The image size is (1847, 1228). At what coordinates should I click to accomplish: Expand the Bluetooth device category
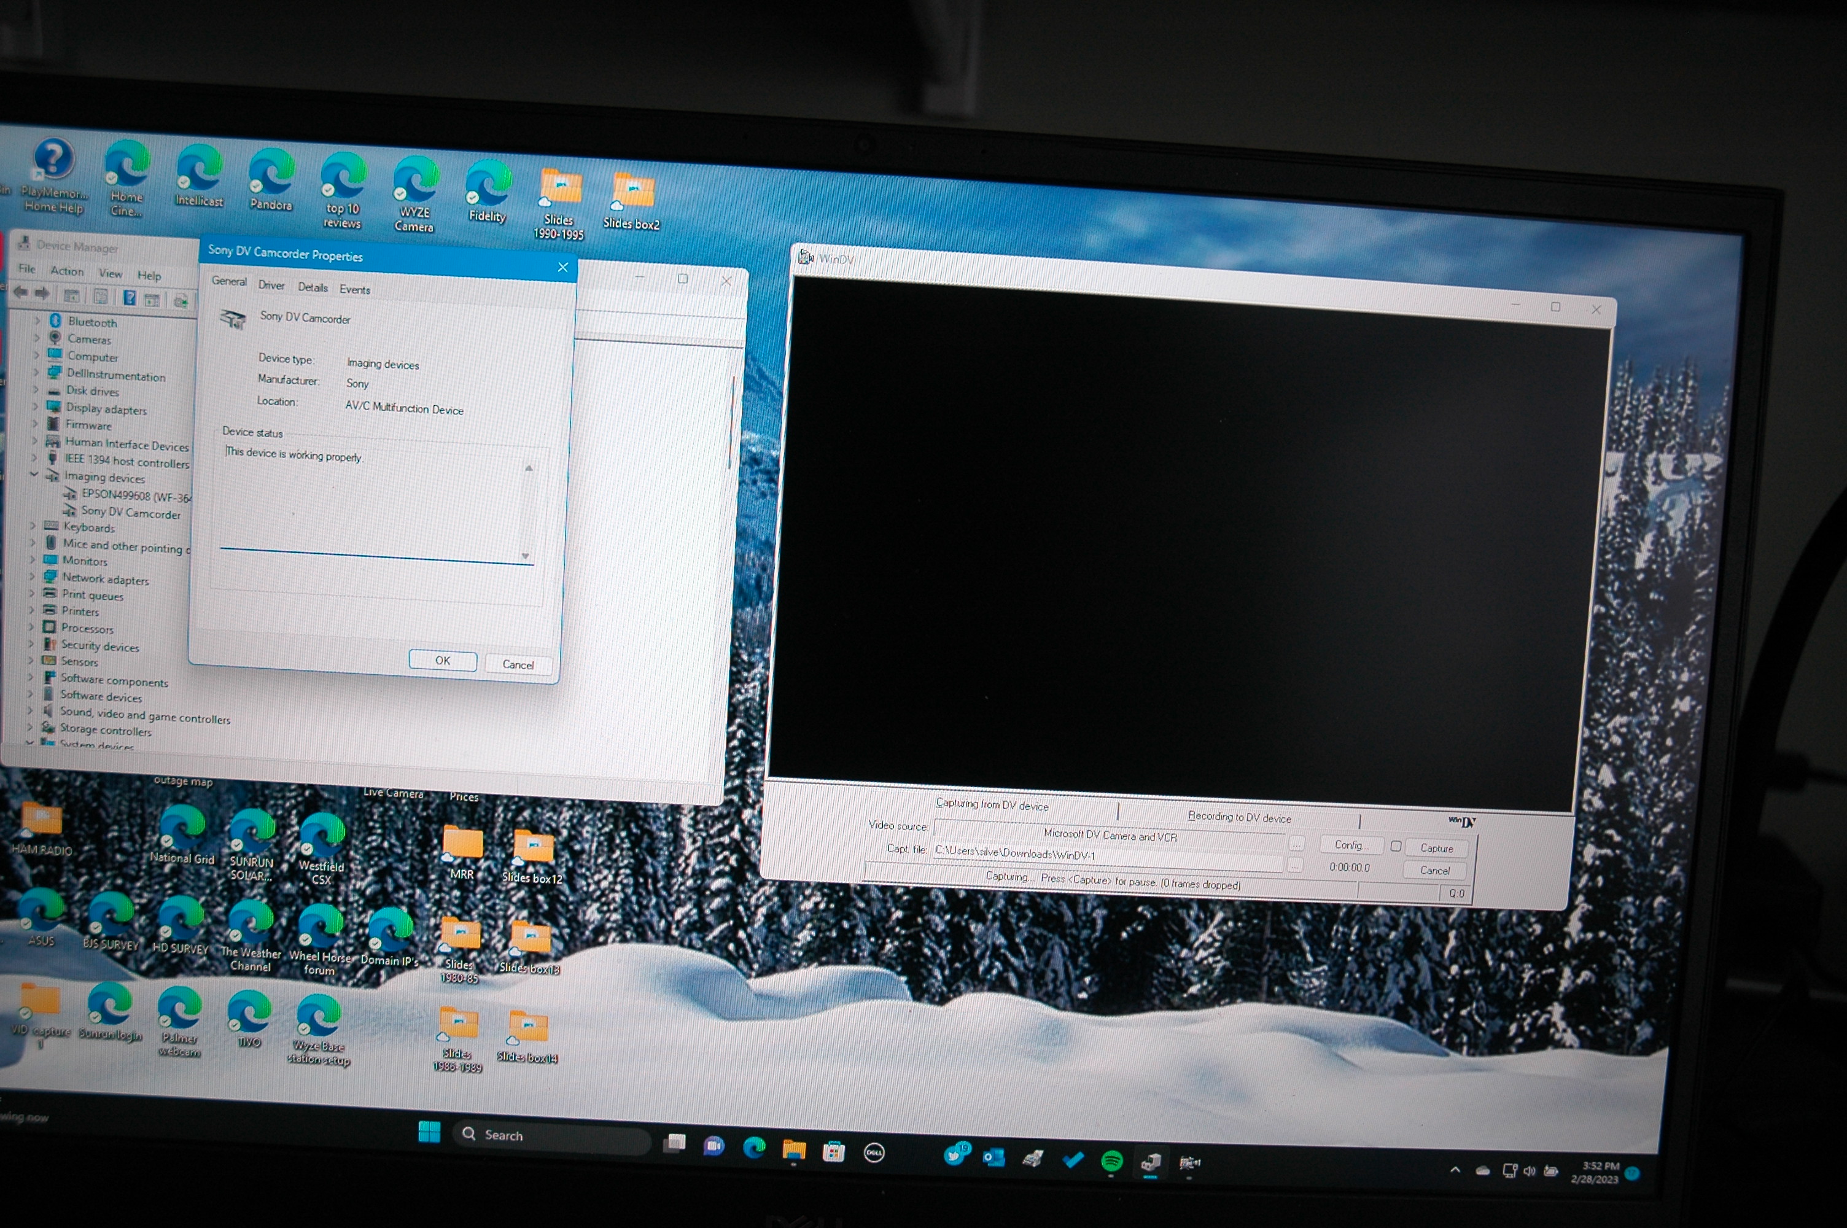36,321
